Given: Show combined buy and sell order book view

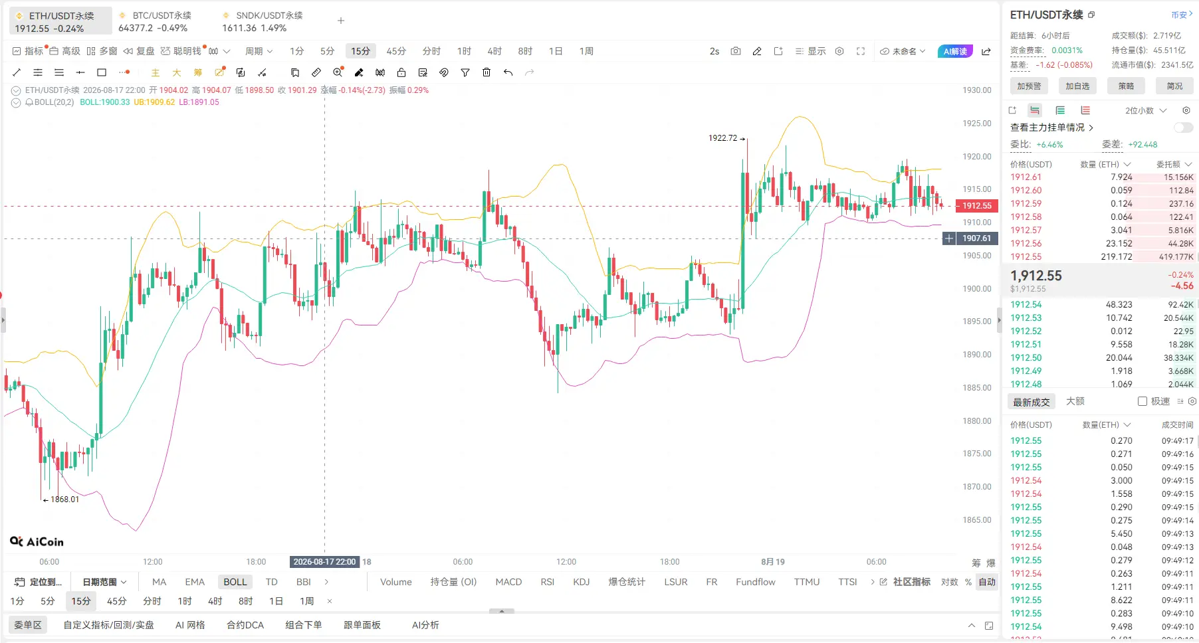Looking at the screenshot, I should click(1035, 110).
